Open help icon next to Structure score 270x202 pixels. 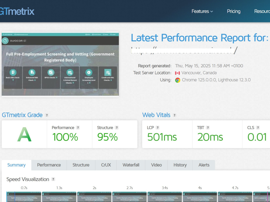[117, 128]
